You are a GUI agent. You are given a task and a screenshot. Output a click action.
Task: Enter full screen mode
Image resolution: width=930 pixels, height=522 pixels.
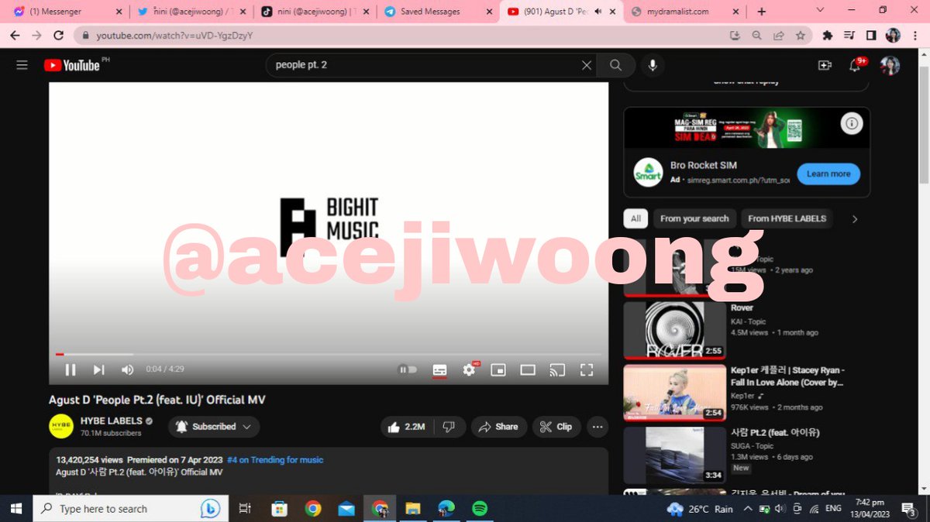[587, 370]
